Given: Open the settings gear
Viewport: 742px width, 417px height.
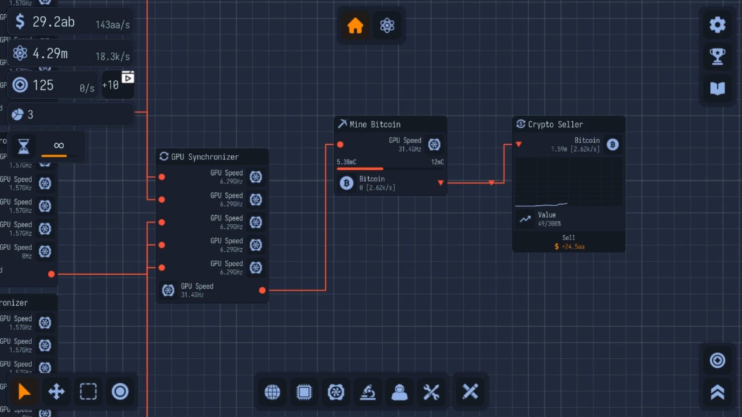Looking at the screenshot, I should 717,25.
